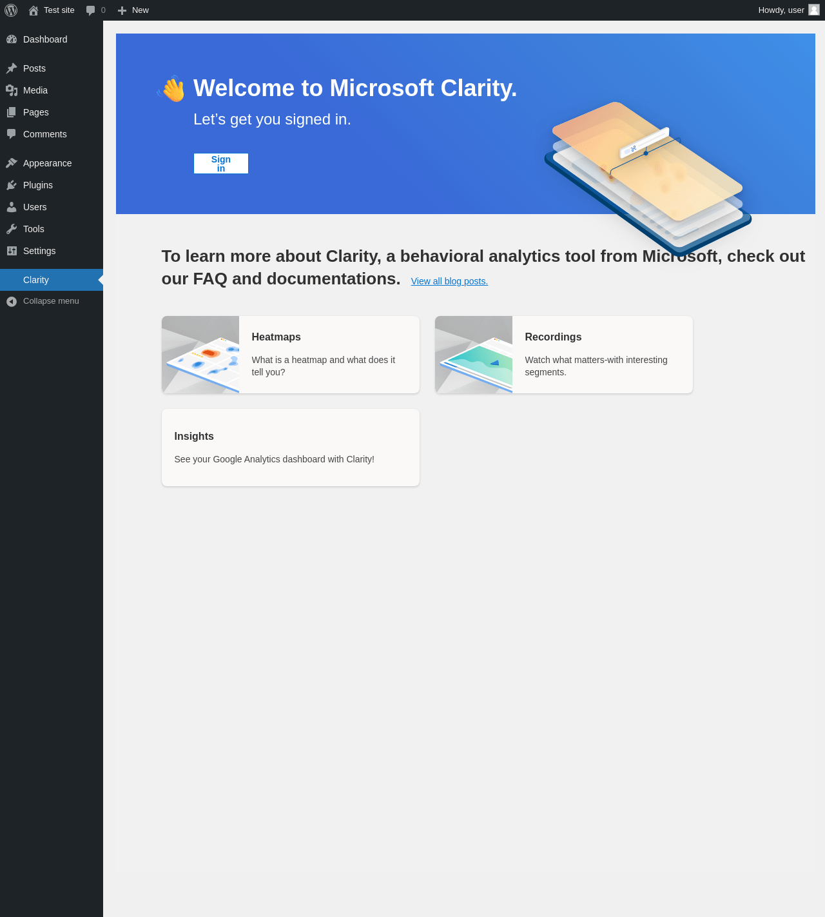Click the comment count 0 in admin bar
This screenshot has height=917, width=825.
pyautogui.click(x=103, y=10)
